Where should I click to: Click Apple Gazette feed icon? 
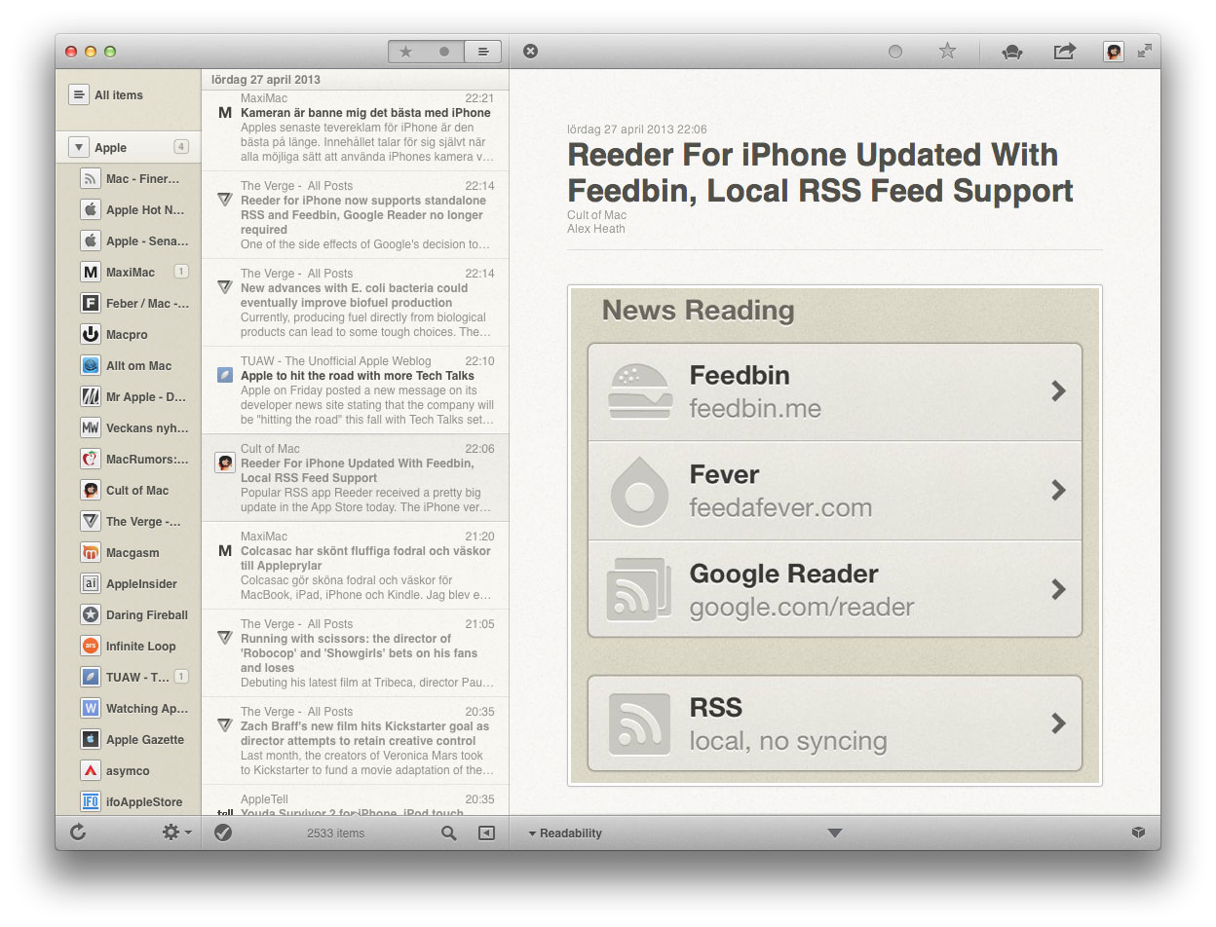pos(91,740)
